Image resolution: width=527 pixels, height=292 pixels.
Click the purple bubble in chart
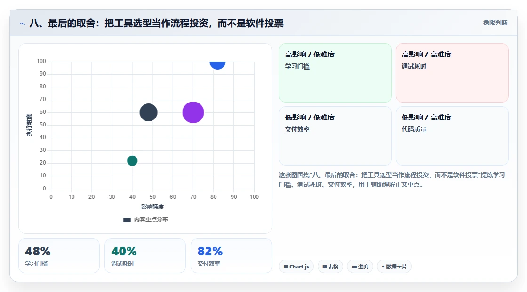pyautogui.click(x=193, y=112)
